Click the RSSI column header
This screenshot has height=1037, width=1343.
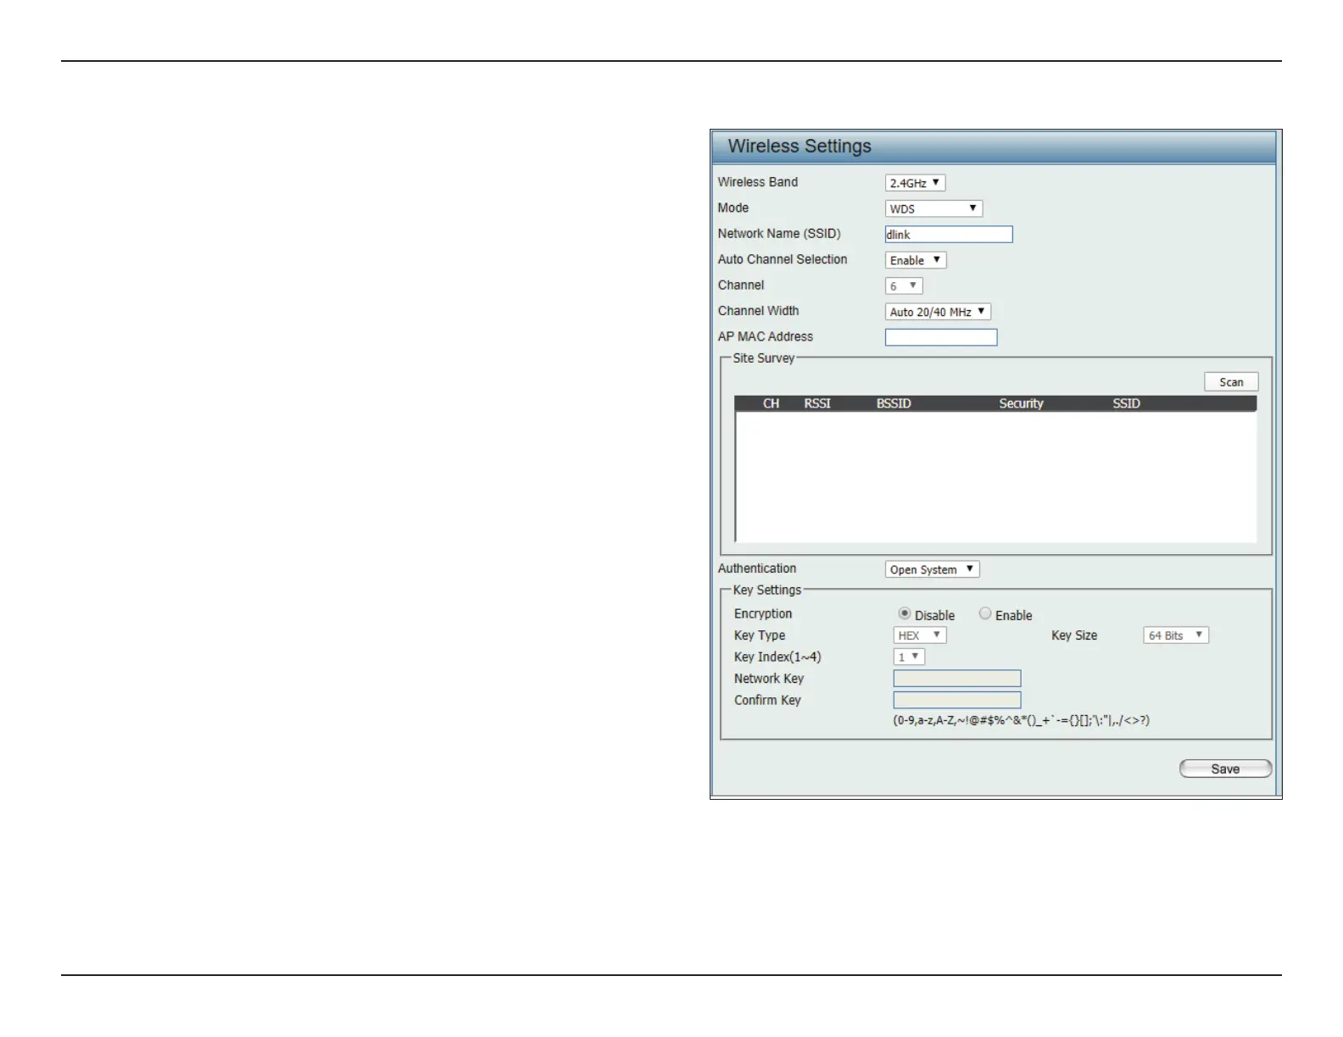817,404
